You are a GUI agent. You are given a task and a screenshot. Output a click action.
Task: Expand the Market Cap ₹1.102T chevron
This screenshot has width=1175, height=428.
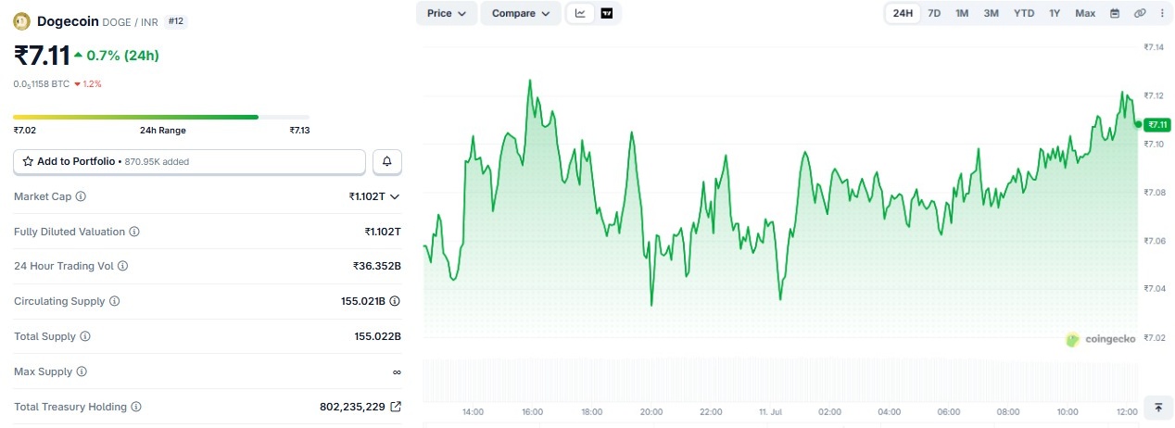[395, 196]
